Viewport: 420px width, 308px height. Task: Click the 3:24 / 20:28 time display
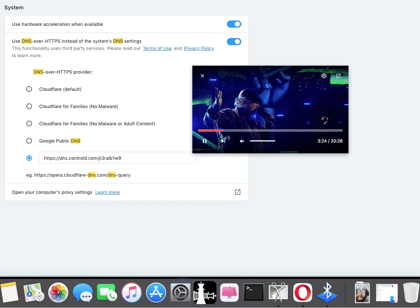[x=330, y=141]
